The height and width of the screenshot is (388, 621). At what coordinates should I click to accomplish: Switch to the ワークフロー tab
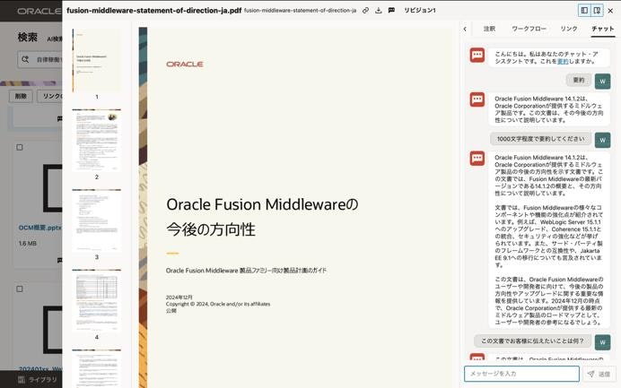tap(529, 29)
